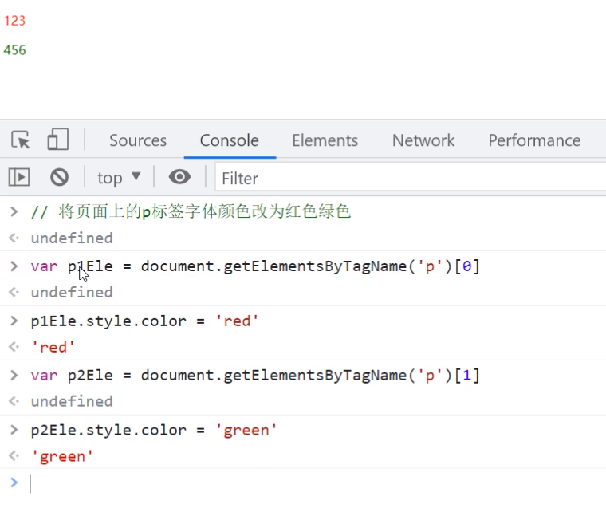Click the red 123 paragraph text
Image resolution: width=606 pixels, height=516 pixels.
15,21
